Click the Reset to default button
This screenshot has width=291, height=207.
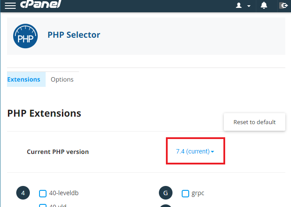click(x=255, y=122)
